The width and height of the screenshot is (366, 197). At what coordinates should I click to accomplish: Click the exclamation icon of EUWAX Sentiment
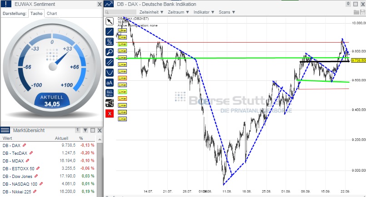click(x=6, y=4)
